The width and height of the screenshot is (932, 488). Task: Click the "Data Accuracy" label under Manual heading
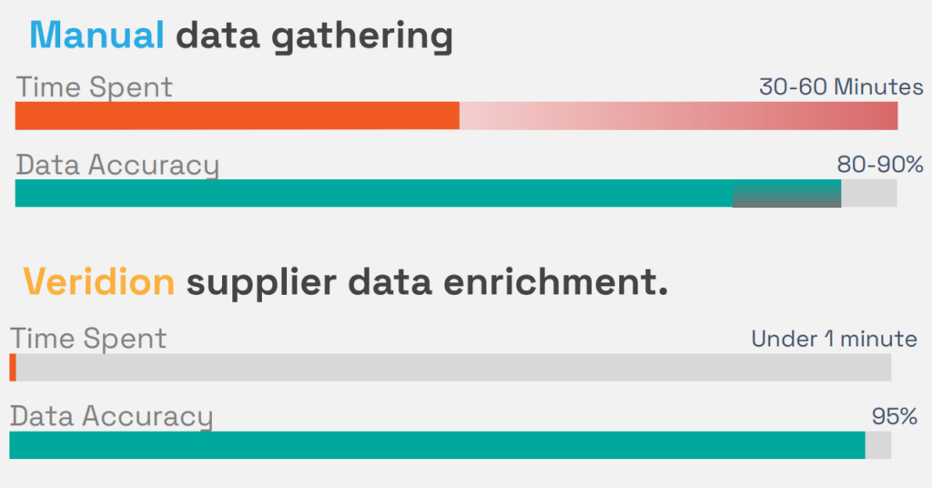[x=117, y=165]
